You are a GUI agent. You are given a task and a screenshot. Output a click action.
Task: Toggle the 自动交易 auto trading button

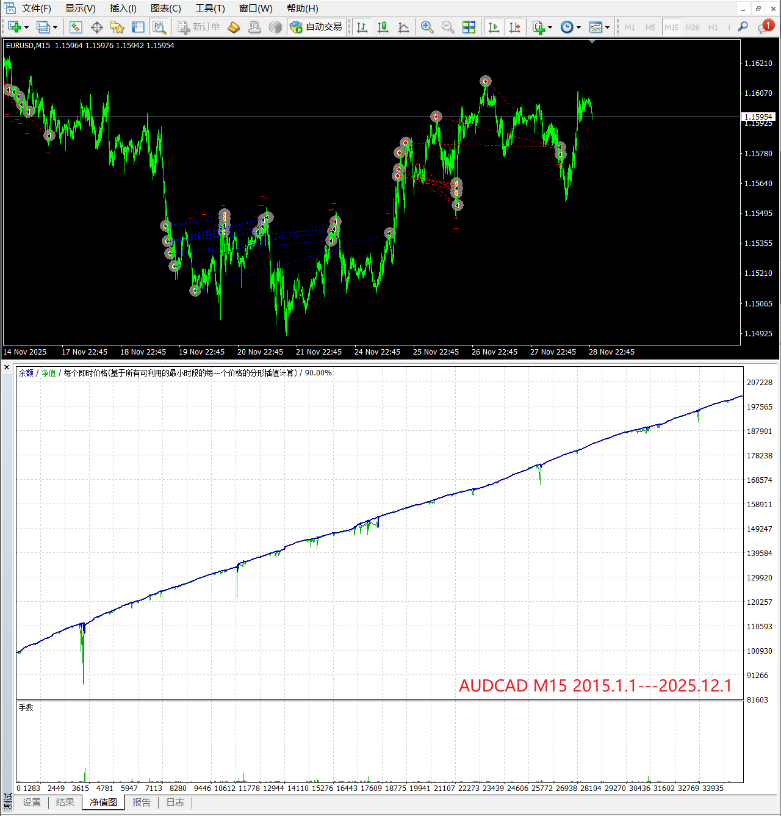tap(316, 27)
